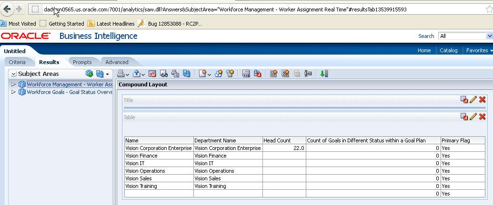Screen dimensions: 493x205
Task: Open the Bug 12853088 bookmark
Action: pos(170,24)
